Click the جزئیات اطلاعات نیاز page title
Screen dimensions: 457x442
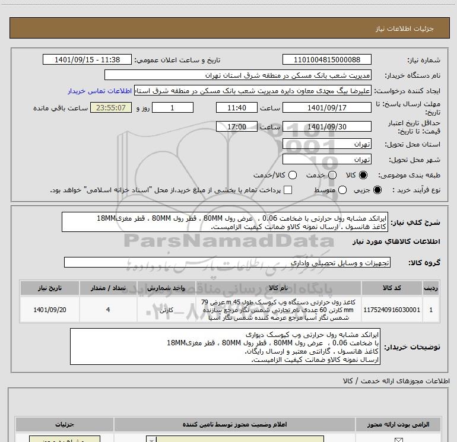coord(404,28)
